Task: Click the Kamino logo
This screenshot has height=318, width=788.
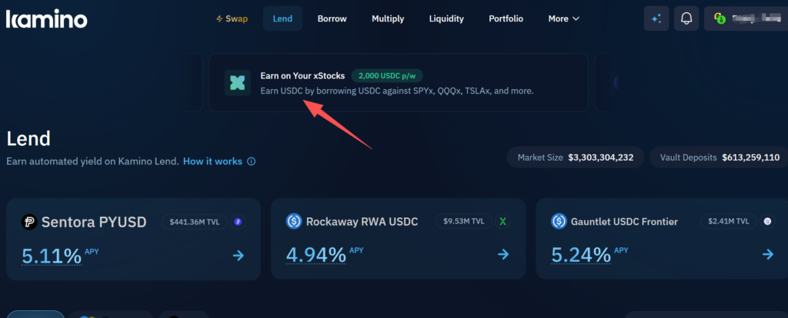Action: [x=46, y=18]
